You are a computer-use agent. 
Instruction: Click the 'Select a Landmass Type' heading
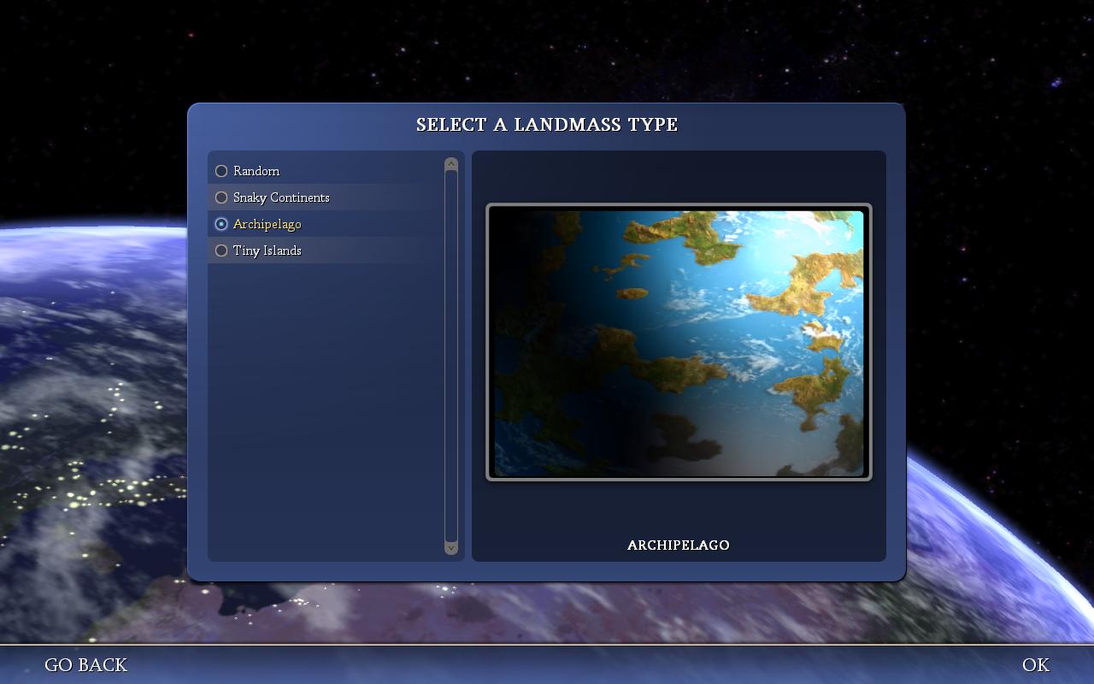coord(547,125)
